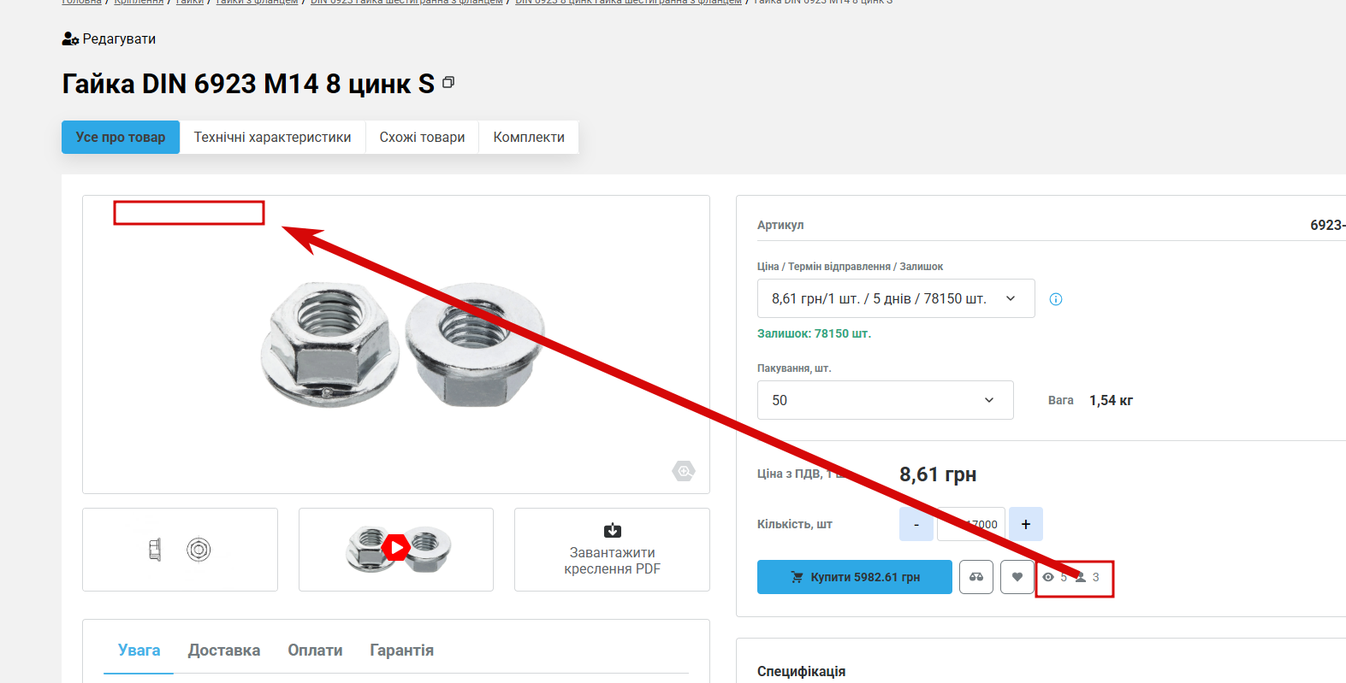Image resolution: width=1346 pixels, height=683 pixels.
Task: Click the 8,61 грн price text
Action: coord(938,474)
